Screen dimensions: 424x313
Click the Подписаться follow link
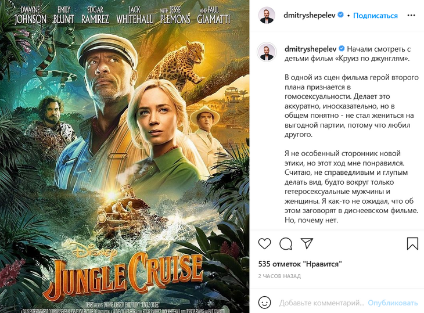point(375,16)
